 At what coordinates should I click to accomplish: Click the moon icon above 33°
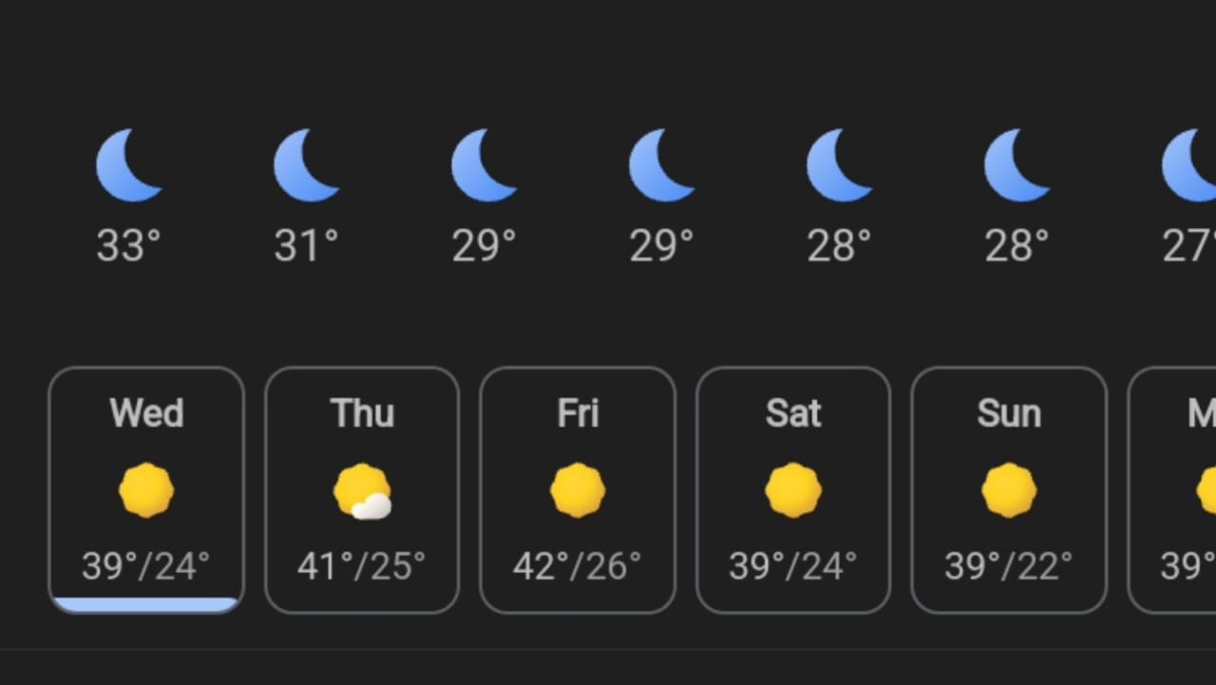[128, 165]
